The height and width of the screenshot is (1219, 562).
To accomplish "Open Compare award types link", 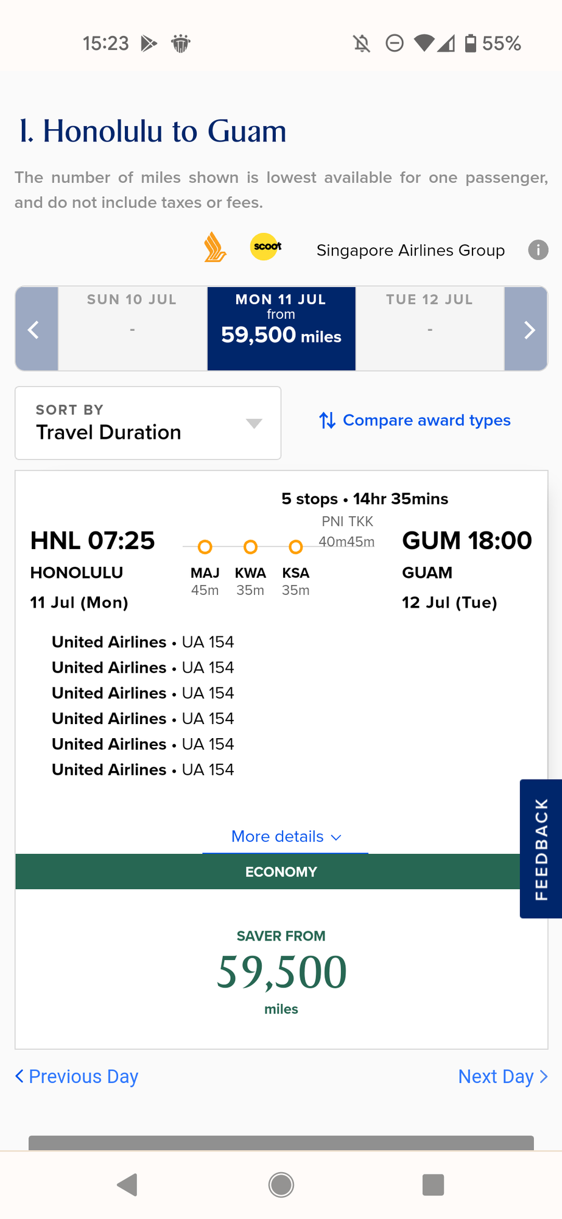I will [x=415, y=420].
